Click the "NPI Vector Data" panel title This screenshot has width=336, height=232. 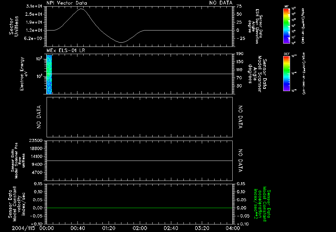tap(67, 3)
